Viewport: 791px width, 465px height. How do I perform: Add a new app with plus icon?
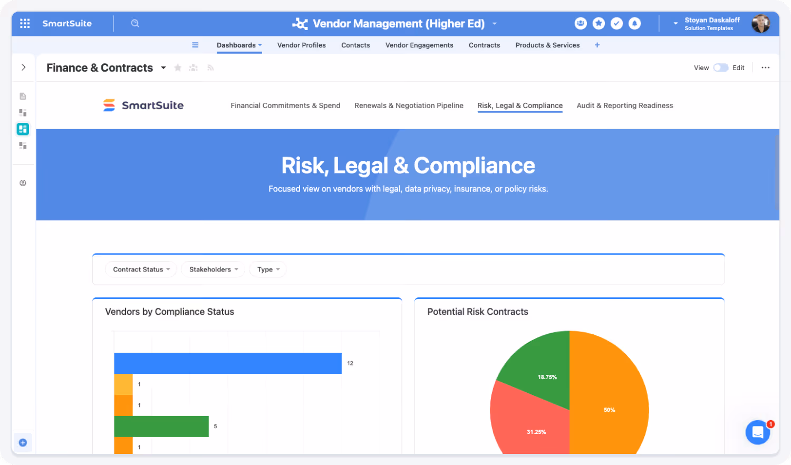[x=597, y=45]
